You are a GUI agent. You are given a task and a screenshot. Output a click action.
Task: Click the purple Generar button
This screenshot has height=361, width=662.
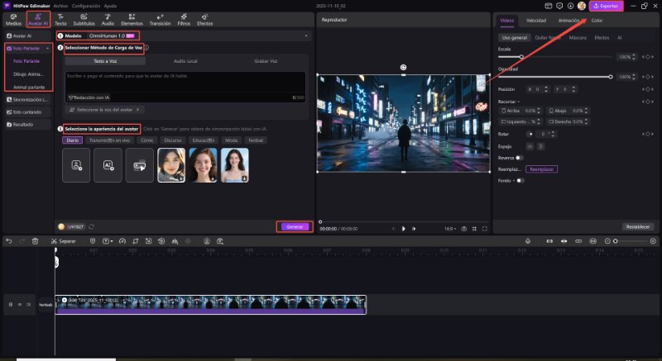[x=295, y=226]
